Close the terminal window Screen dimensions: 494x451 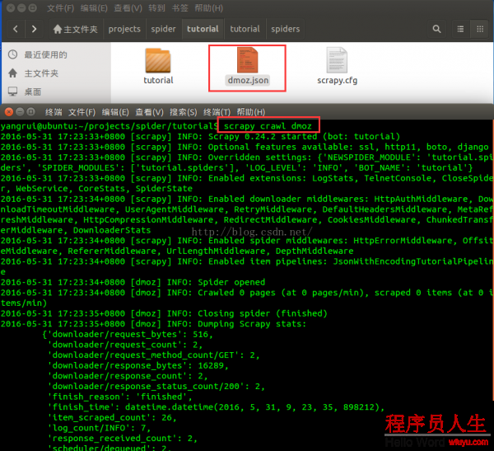(9, 112)
